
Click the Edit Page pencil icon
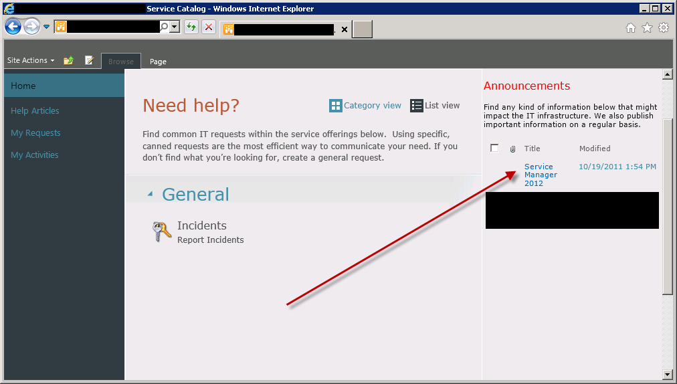pyautogui.click(x=90, y=61)
